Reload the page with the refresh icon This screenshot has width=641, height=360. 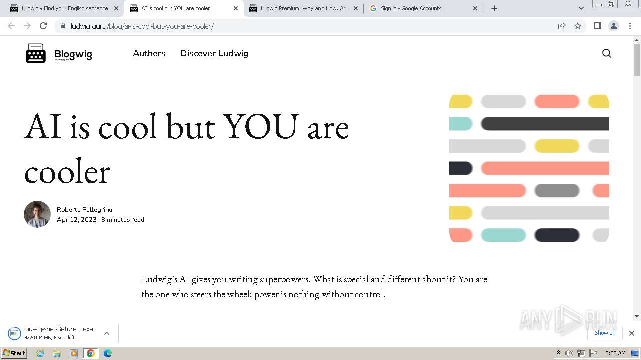coord(43,26)
